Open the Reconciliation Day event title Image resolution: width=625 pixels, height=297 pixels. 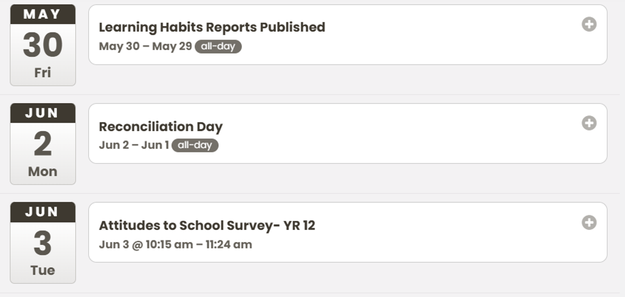161,126
